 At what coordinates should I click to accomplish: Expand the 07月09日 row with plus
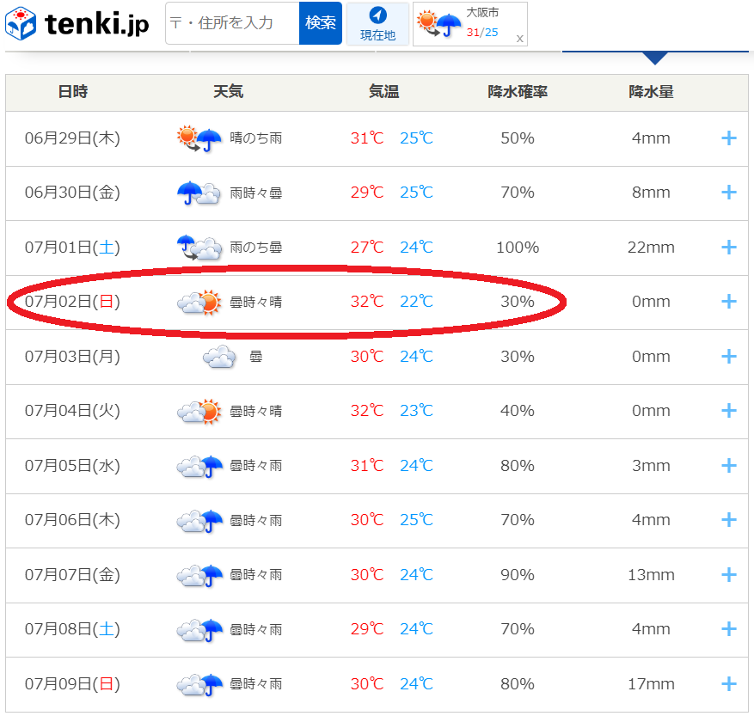[729, 684]
